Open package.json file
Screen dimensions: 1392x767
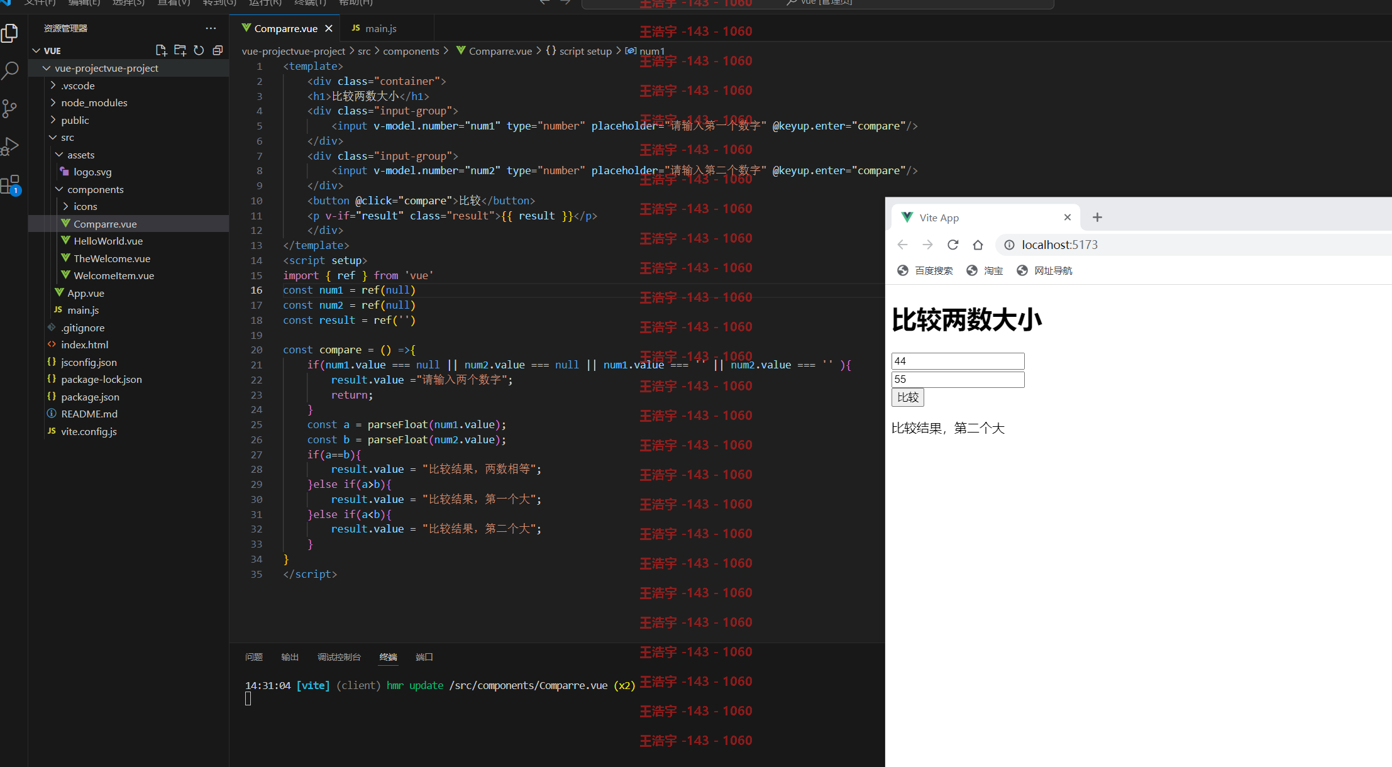click(90, 397)
